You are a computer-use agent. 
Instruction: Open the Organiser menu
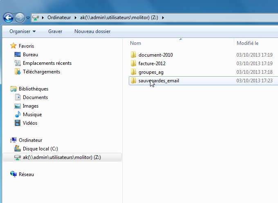[x=22, y=31]
